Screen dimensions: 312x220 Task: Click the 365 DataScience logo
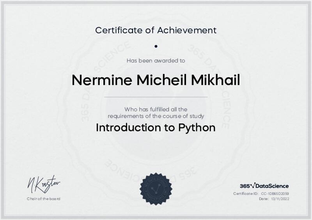point(264,186)
